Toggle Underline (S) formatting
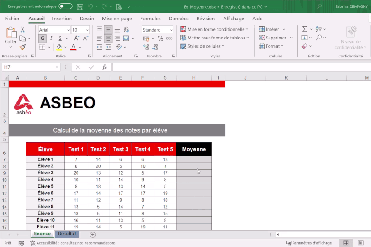 (60, 38)
